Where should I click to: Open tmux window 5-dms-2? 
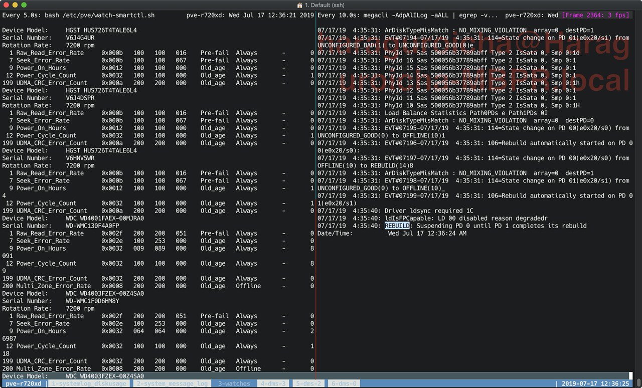[x=308, y=383]
